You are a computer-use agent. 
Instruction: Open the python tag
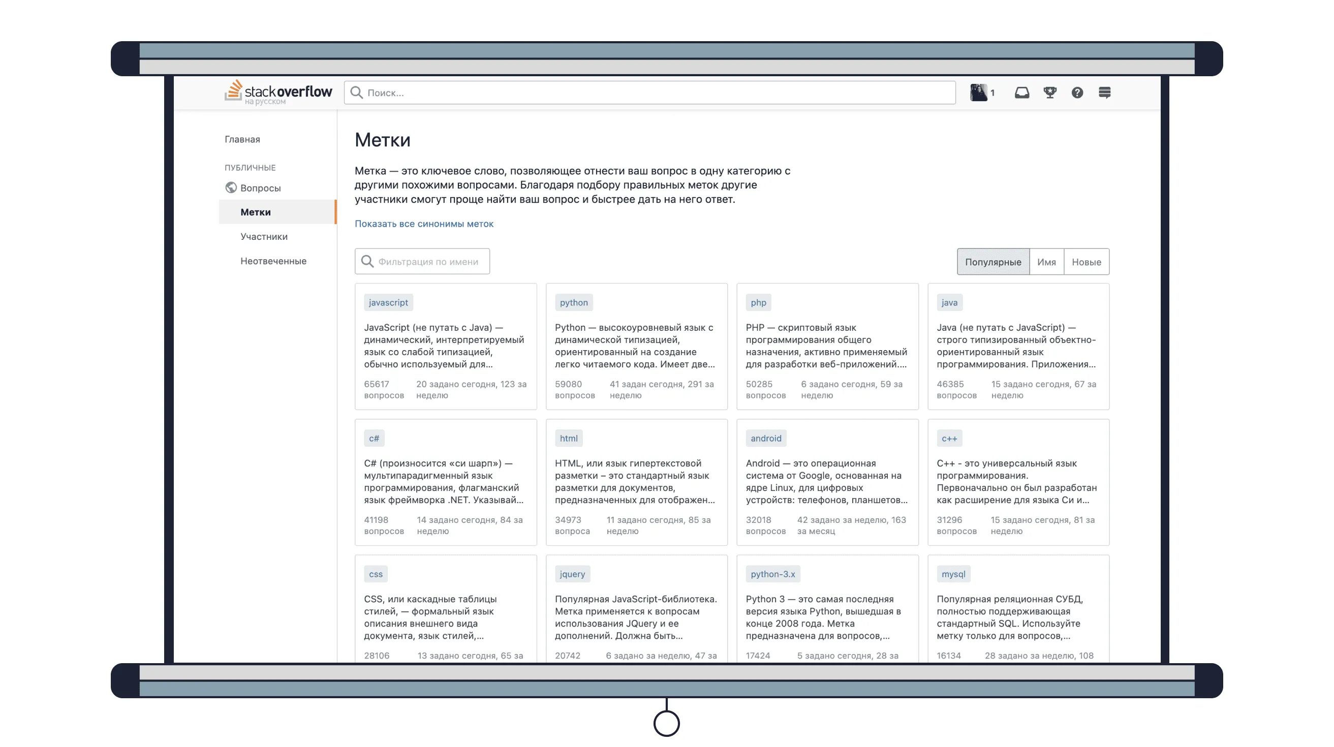coord(573,302)
